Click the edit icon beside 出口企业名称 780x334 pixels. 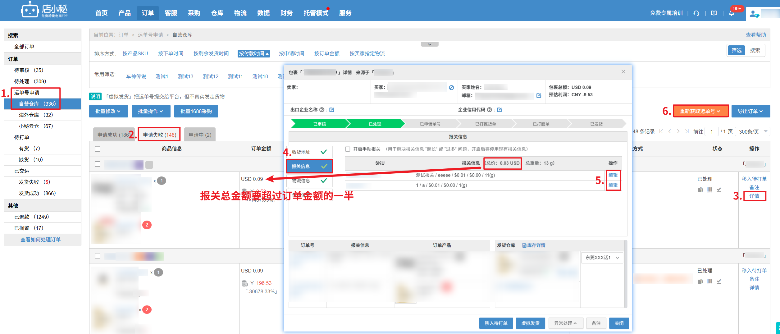click(332, 110)
